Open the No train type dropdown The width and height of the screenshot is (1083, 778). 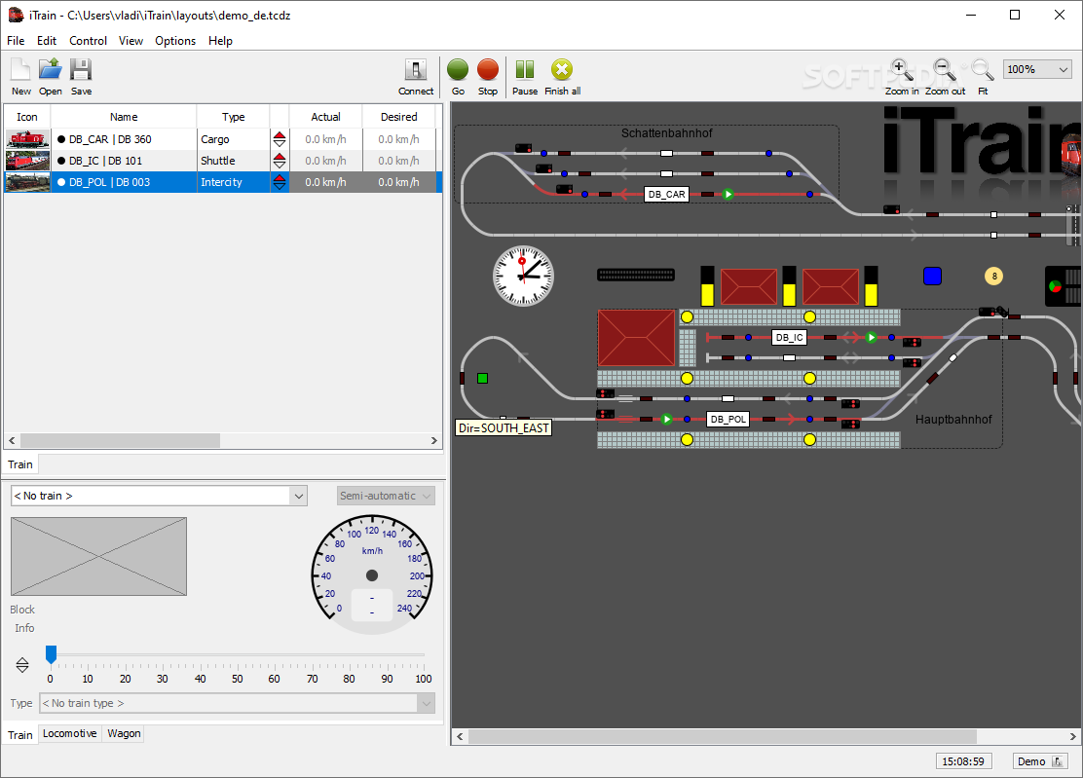[x=237, y=703]
